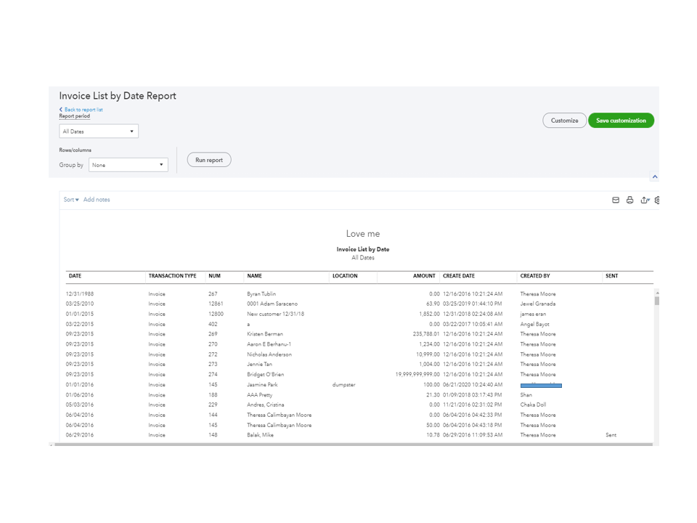Click the green Save customization button
The image size is (697, 523).
621,121
